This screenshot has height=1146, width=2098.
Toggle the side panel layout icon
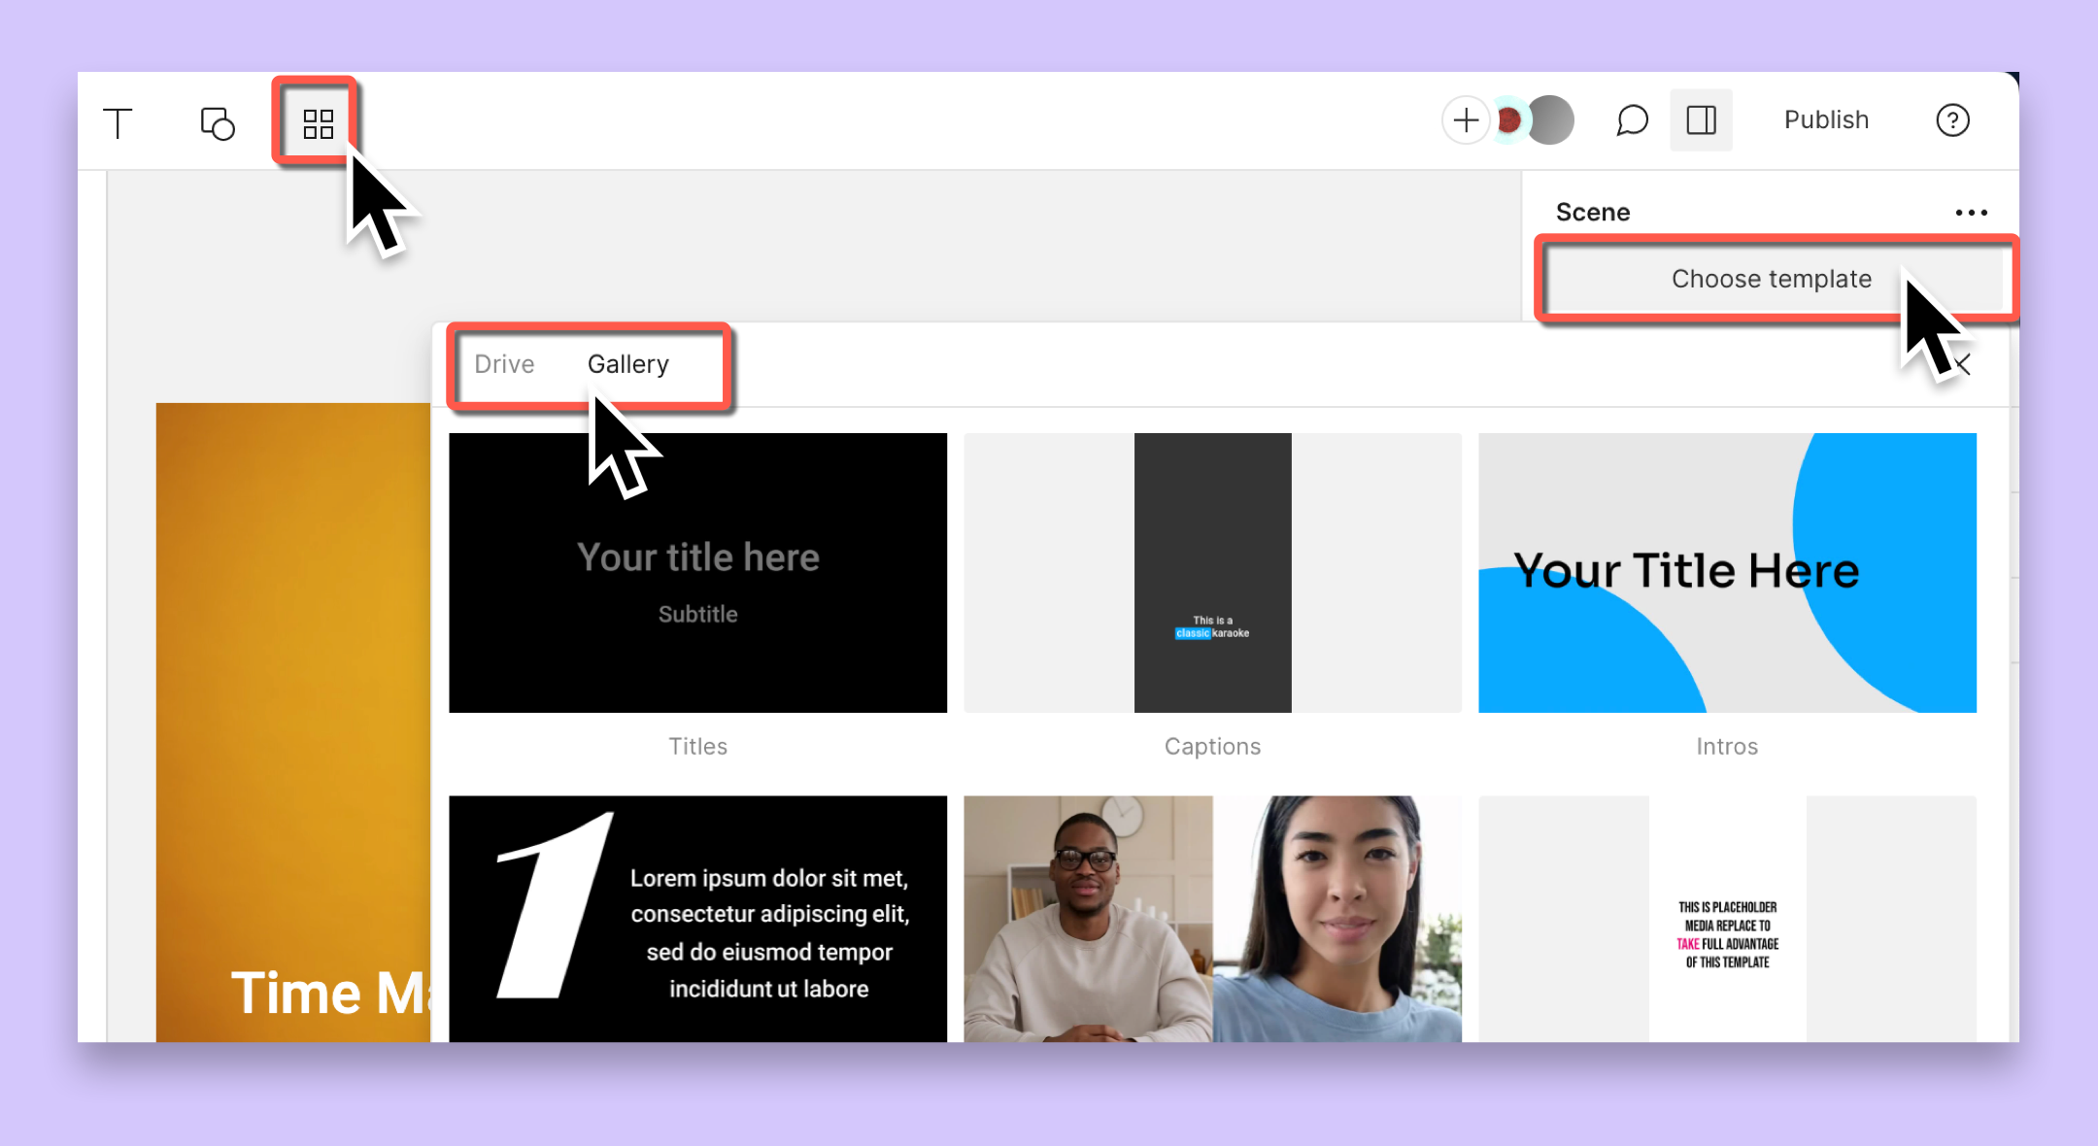pyautogui.click(x=1701, y=119)
